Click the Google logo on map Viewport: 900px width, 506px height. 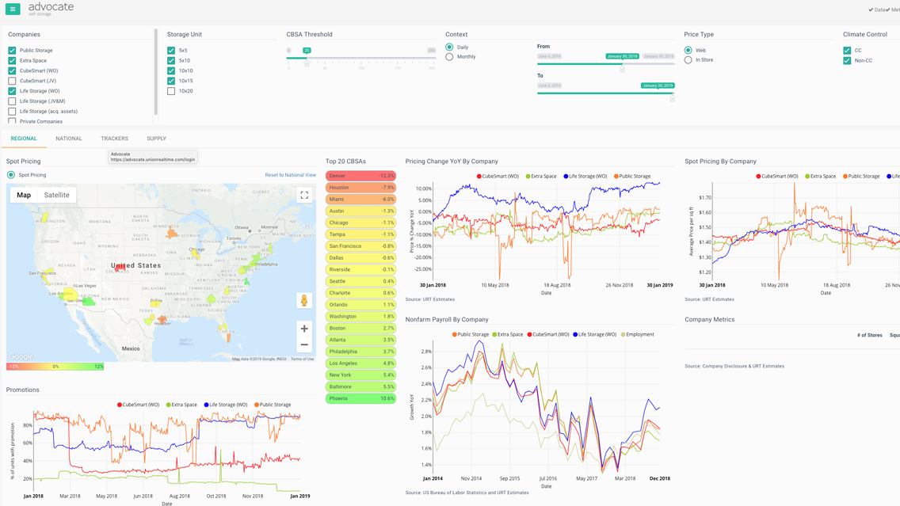pos(21,356)
